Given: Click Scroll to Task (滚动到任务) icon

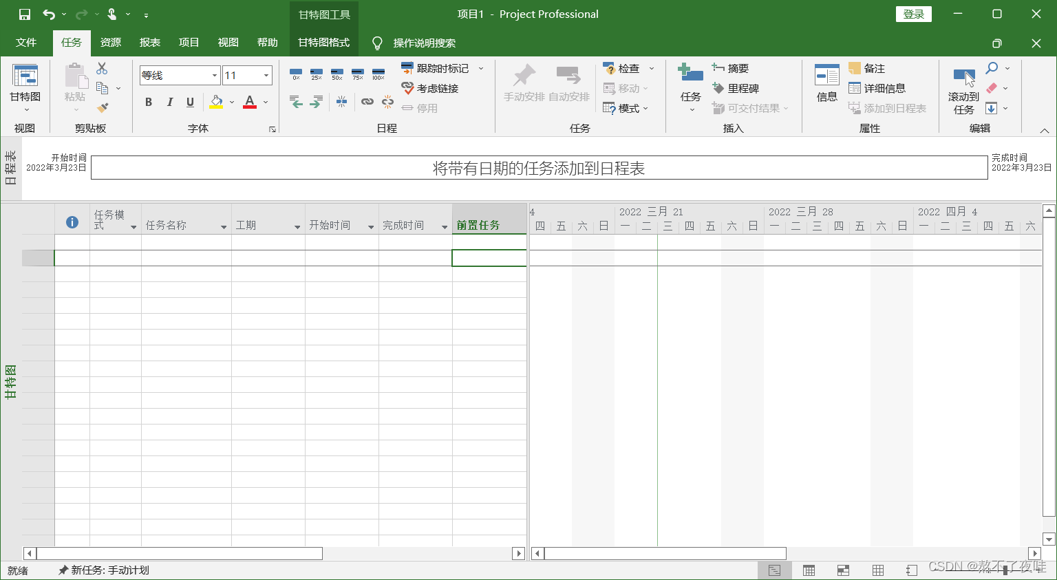Looking at the screenshot, I should tap(963, 77).
